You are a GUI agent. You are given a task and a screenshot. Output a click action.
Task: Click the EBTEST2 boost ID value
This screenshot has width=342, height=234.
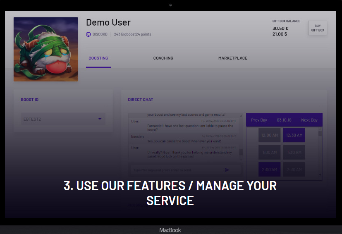32,119
